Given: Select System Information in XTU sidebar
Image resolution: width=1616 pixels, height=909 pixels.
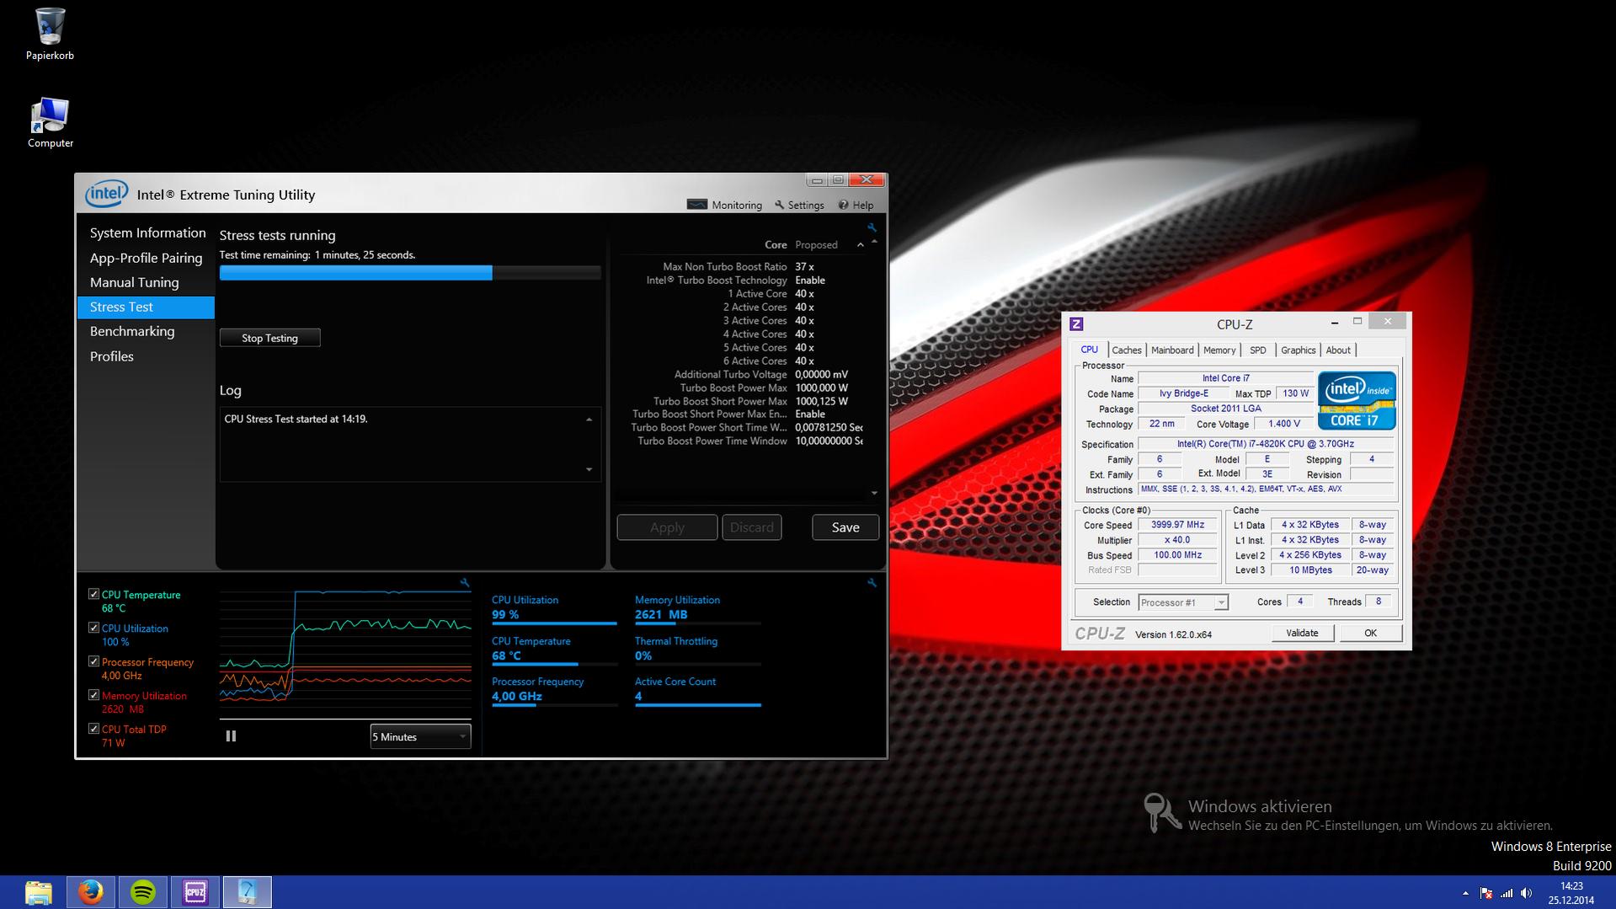Looking at the screenshot, I should point(147,233).
